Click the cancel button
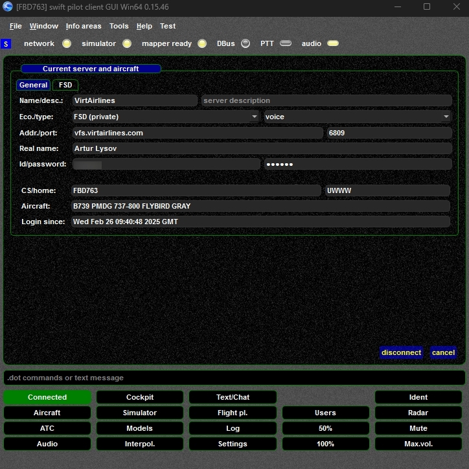Image resolution: width=469 pixels, height=469 pixels. 443,352
